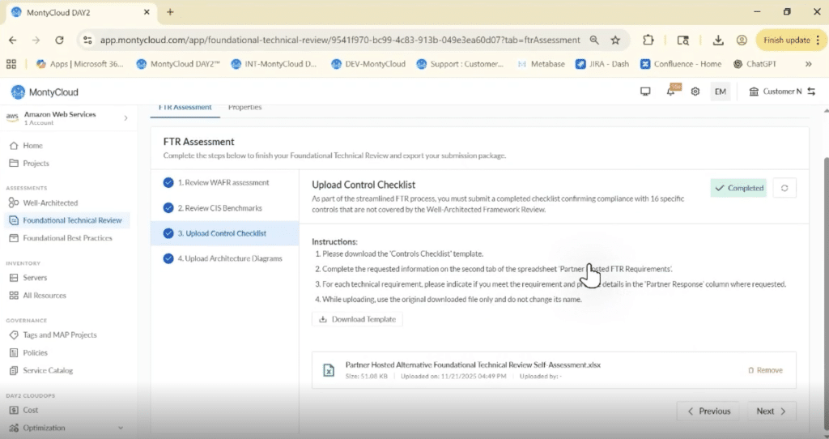Open the settings gear in header
Image resolution: width=829 pixels, height=439 pixels.
tap(695, 92)
